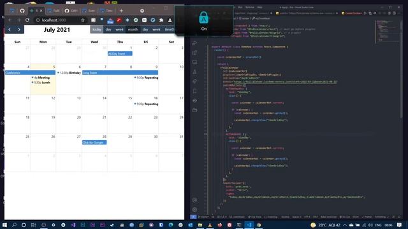
Task: Open more editor actions ellipsis in VS Code
Action: tap(399, 13)
